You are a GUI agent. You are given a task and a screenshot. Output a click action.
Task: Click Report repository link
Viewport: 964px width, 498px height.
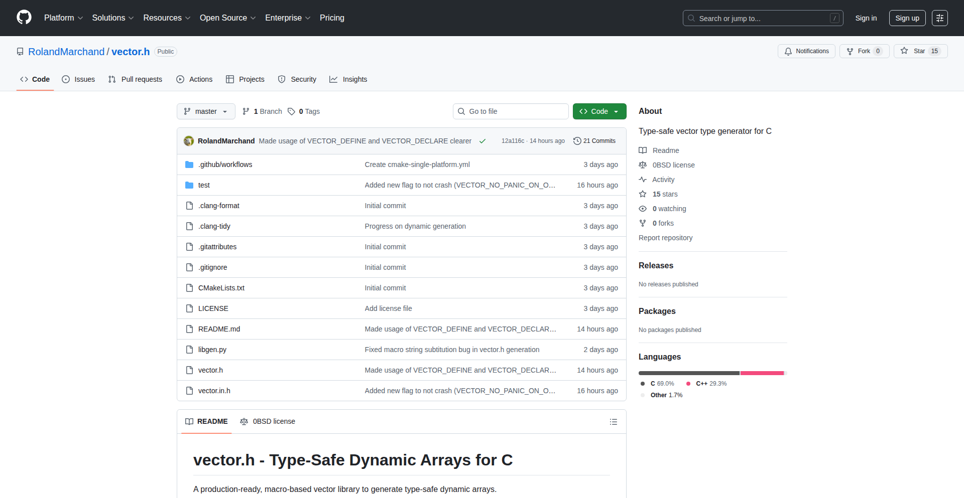click(665, 238)
